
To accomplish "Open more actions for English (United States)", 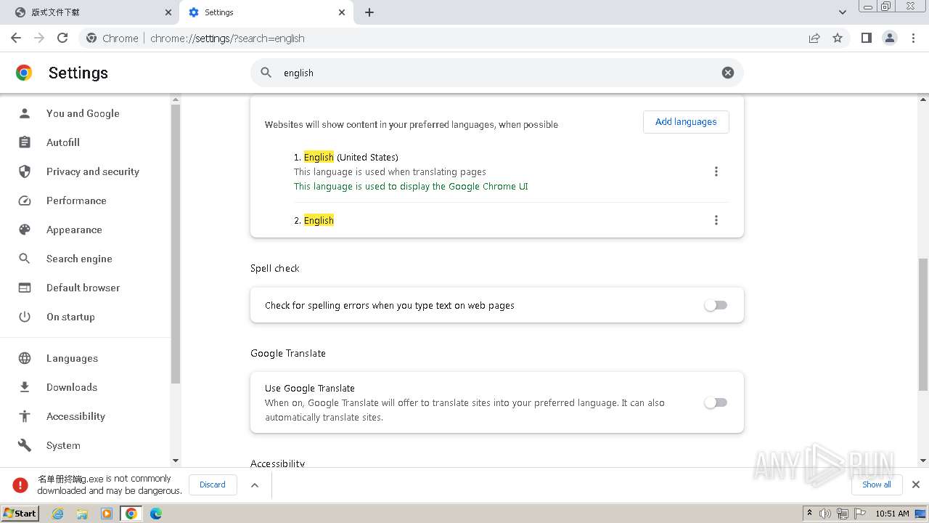I will click(716, 171).
